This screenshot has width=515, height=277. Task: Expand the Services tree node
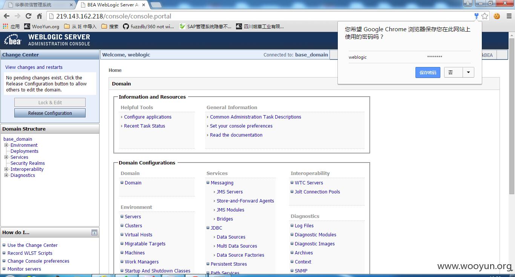point(6,157)
